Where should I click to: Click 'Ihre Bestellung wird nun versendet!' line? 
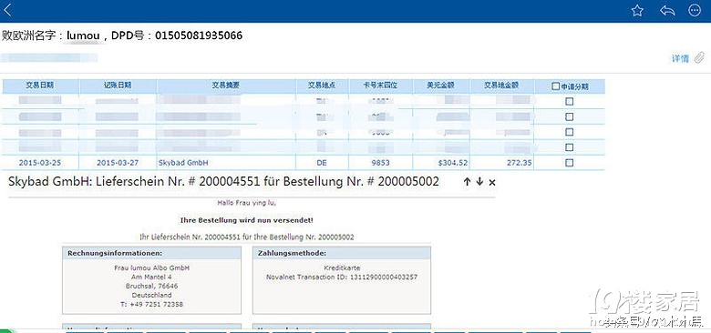[x=247, y=220]
